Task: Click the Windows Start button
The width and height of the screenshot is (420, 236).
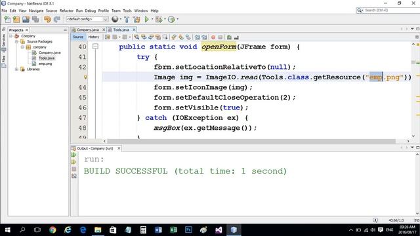Action: (x=7, y=230)
